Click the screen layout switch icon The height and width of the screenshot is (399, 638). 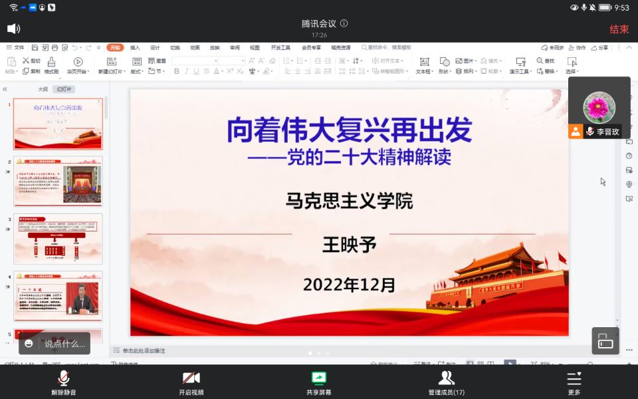[x=605, y=341]
